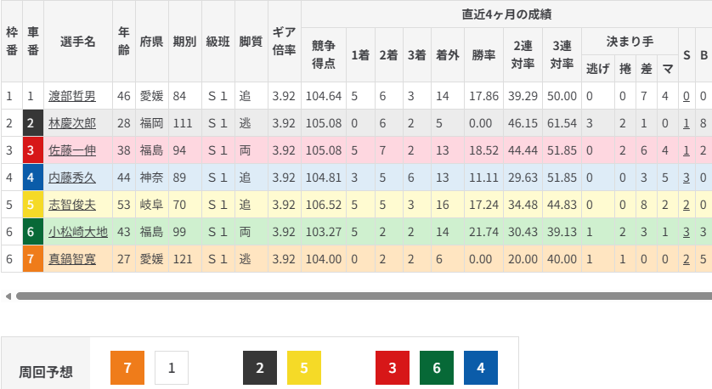Open rider profile for 内藤秀久
712x389 pixels.
point(72,179)
